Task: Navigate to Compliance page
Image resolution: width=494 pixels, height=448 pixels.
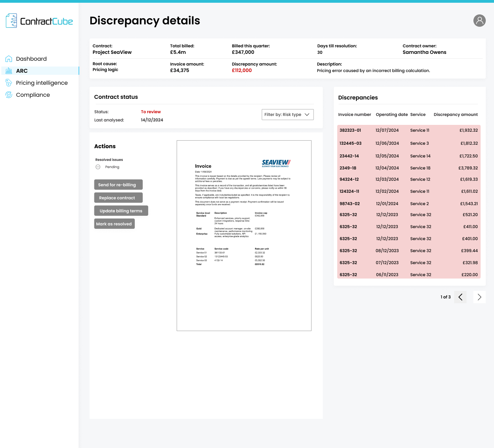Action: pos(33,95)
